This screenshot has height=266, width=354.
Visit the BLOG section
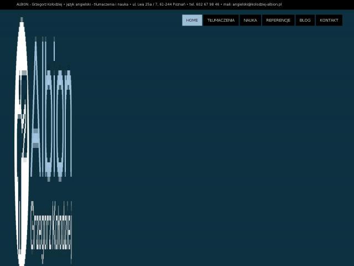coord(305,21)
